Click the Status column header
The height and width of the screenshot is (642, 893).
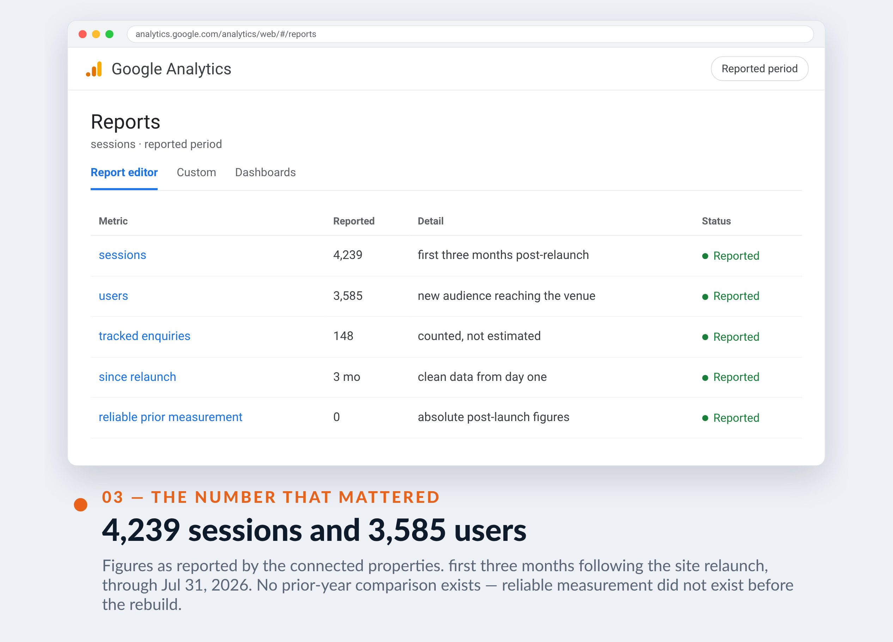coord(716,221)
